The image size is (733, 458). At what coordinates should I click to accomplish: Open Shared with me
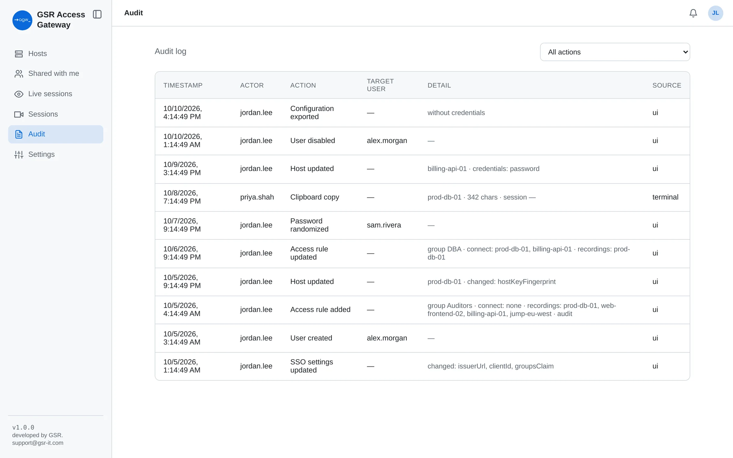pos(56,74)
